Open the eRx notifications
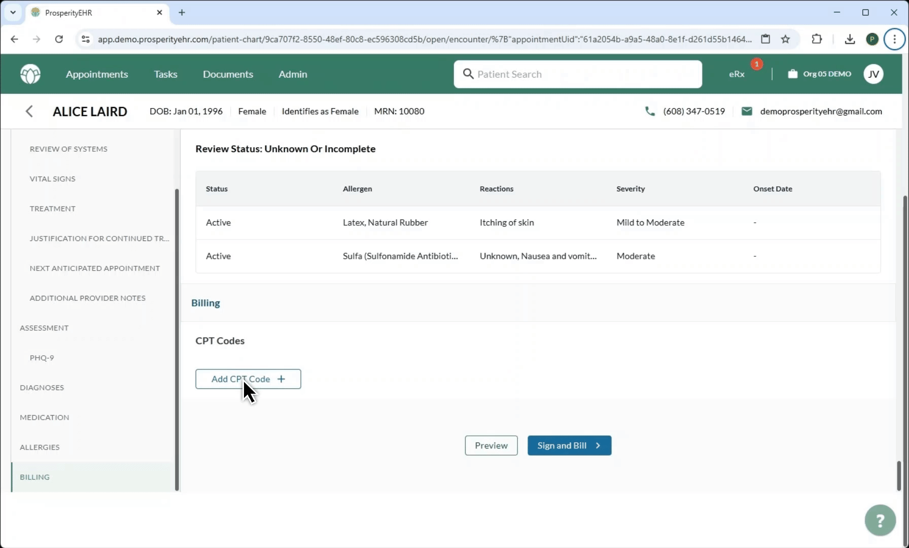This screenshot has height=548, width=909. 737,74
